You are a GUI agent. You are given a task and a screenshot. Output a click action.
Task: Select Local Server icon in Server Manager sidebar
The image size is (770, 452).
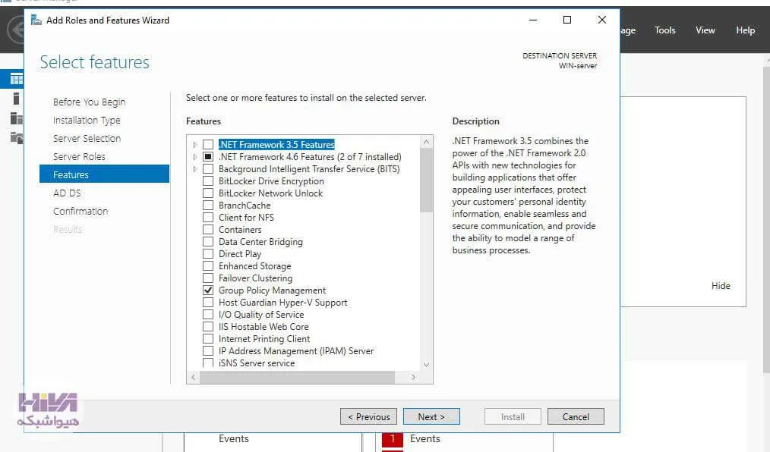click(16, 99)
